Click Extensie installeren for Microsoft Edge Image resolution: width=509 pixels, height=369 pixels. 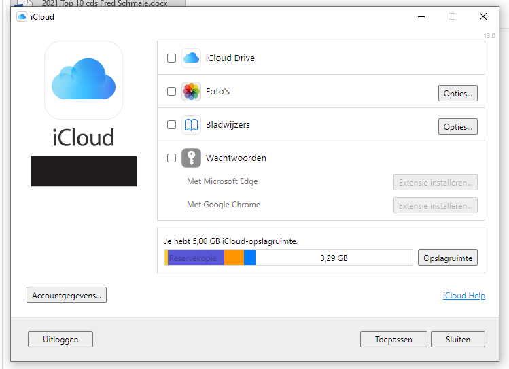[436, 182]
